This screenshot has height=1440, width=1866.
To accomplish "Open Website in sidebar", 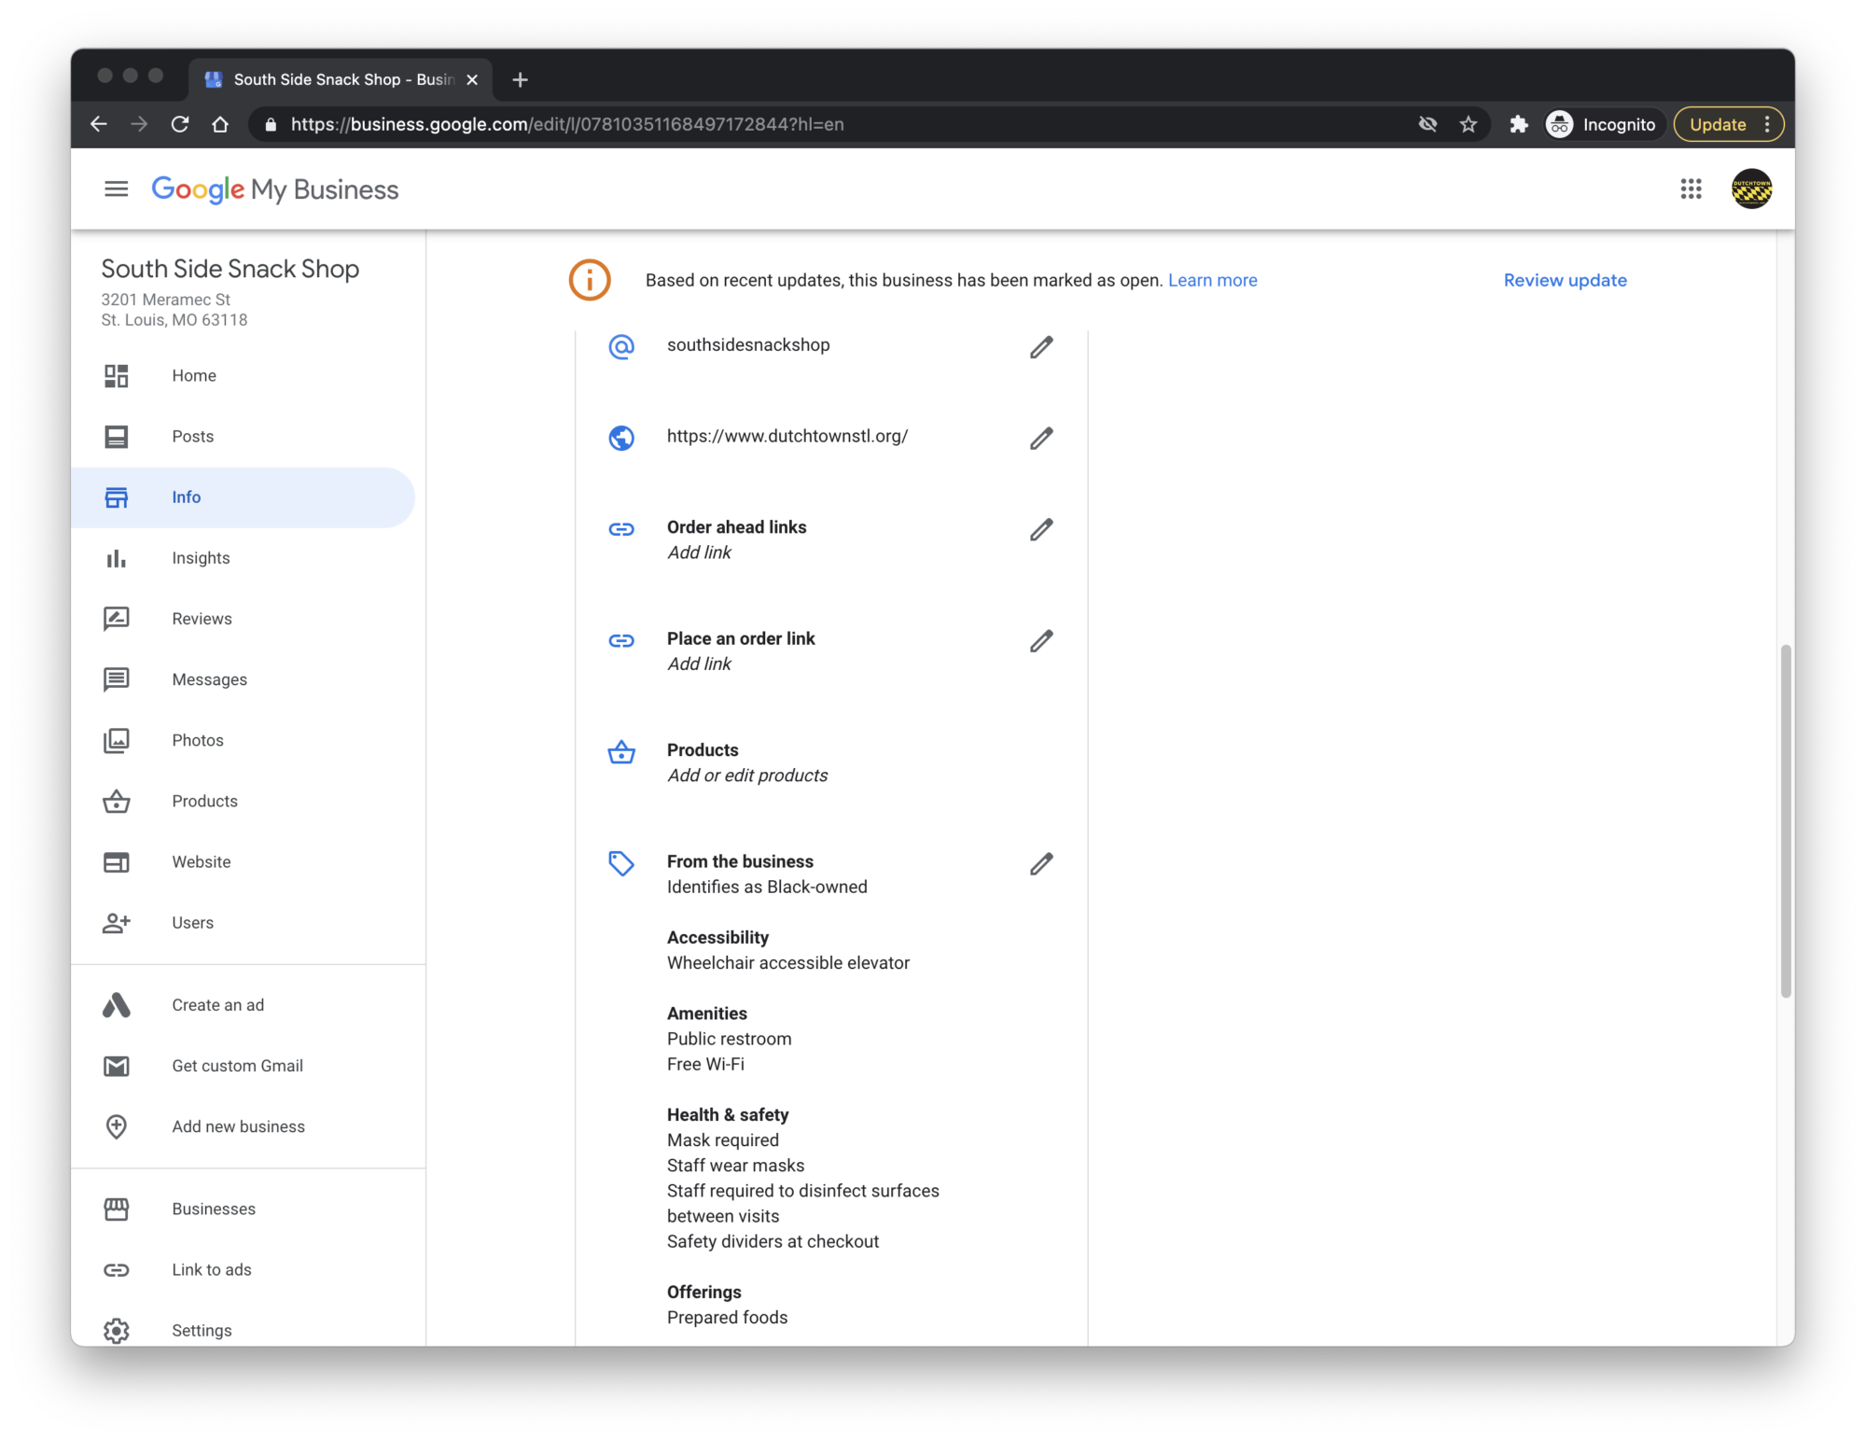I will coord(243,861).
